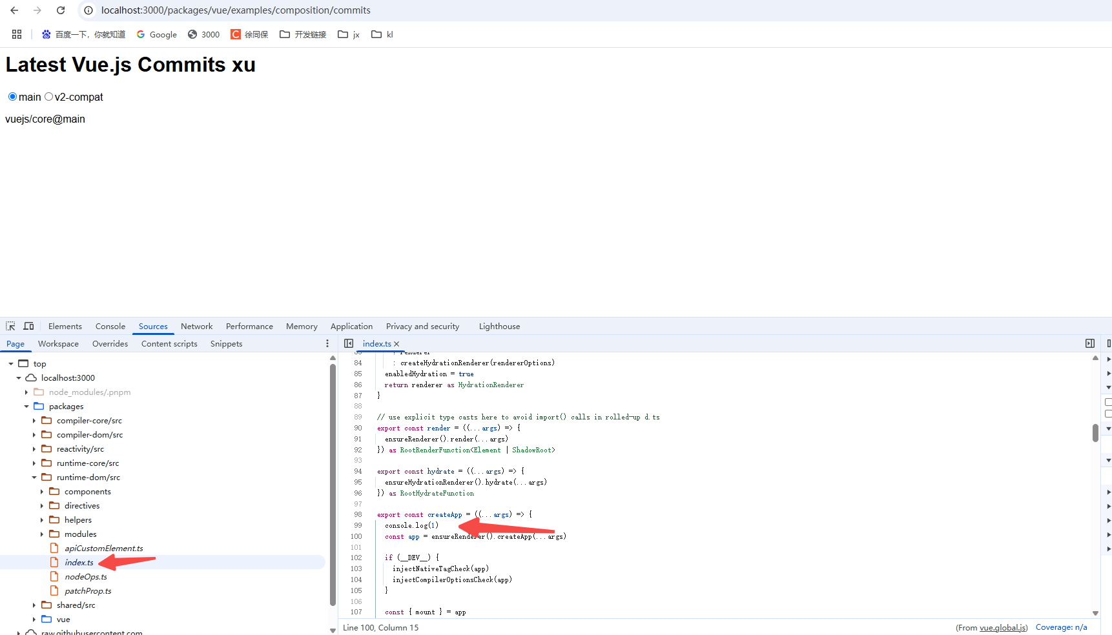This screenshot has width=1112, height=635.
Task: Open the Baidu bookmark
Action: pyautogui.click(x=83, y=34)
